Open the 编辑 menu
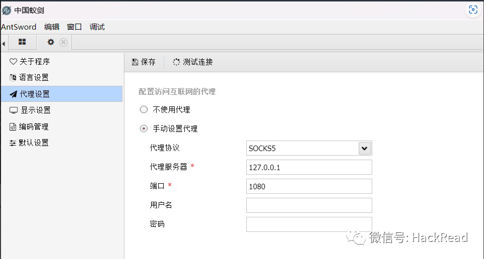This screenshot has width=484, height=259. coord(51,27)
